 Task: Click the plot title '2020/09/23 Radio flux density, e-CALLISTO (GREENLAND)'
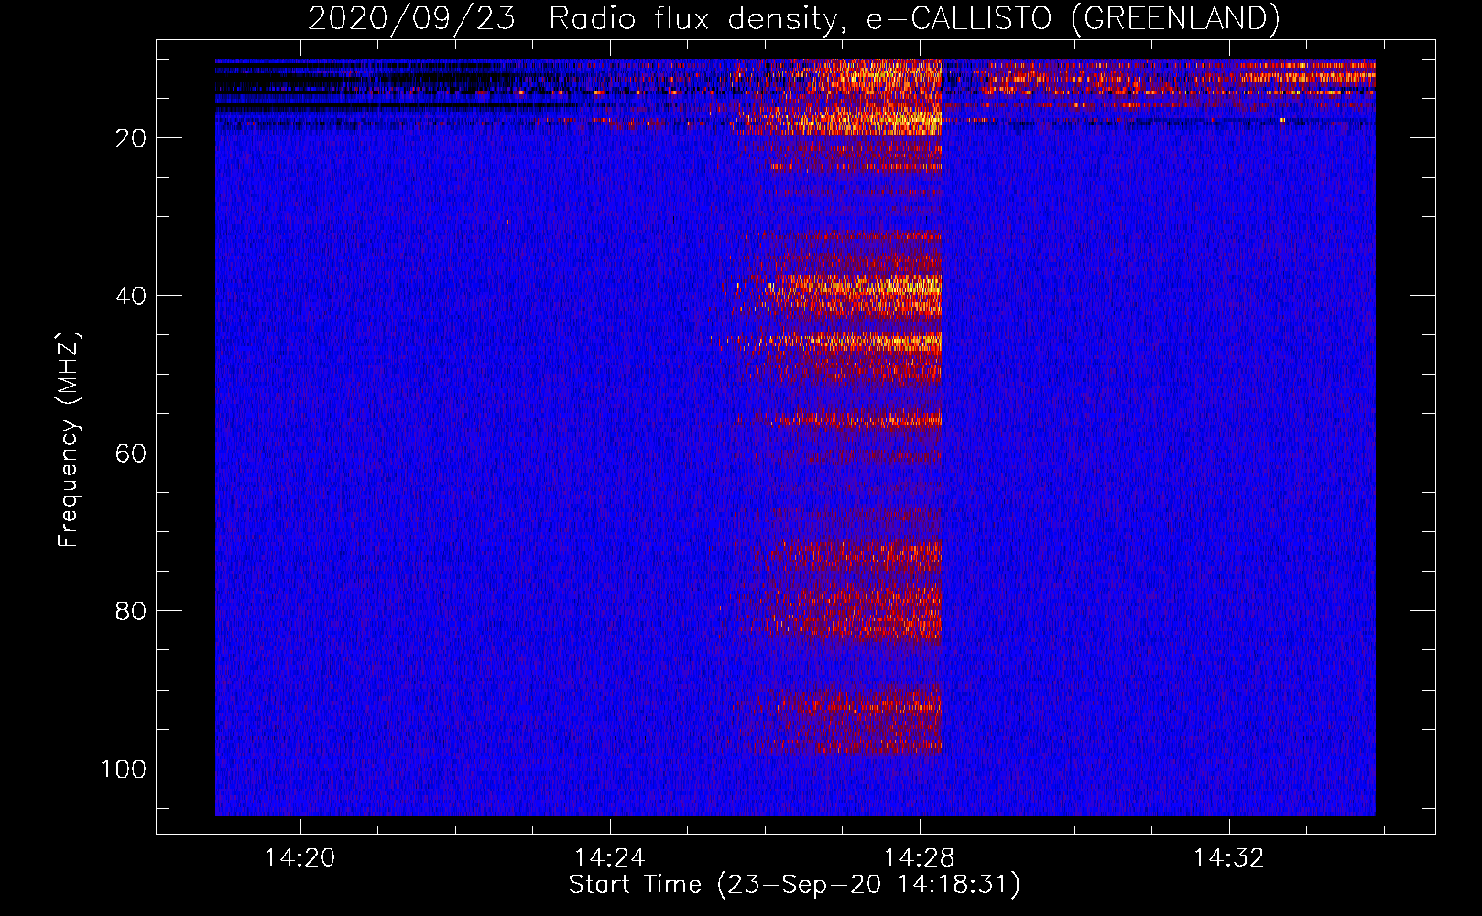point(793,18)
